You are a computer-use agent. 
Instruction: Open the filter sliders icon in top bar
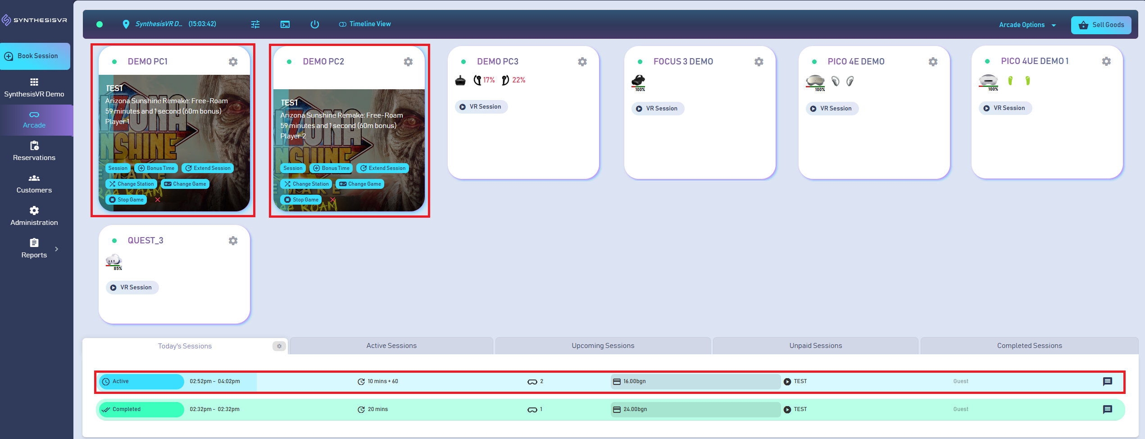(x=255, y=24)
